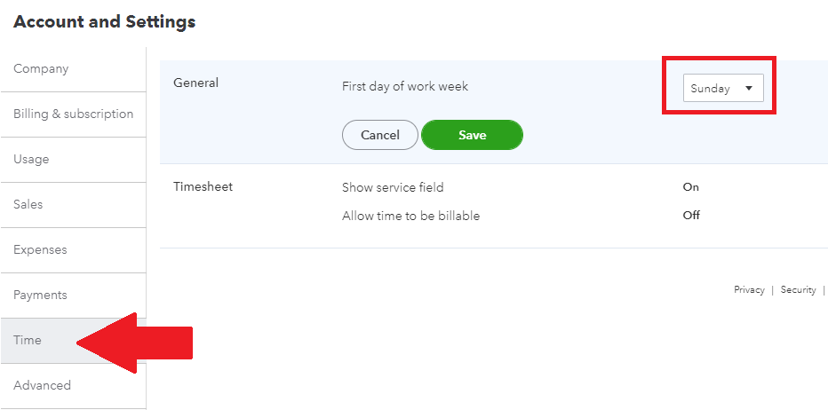Open the Privacy link
Viewport: 828px width, 410px height.
click(x=749, y=290)
